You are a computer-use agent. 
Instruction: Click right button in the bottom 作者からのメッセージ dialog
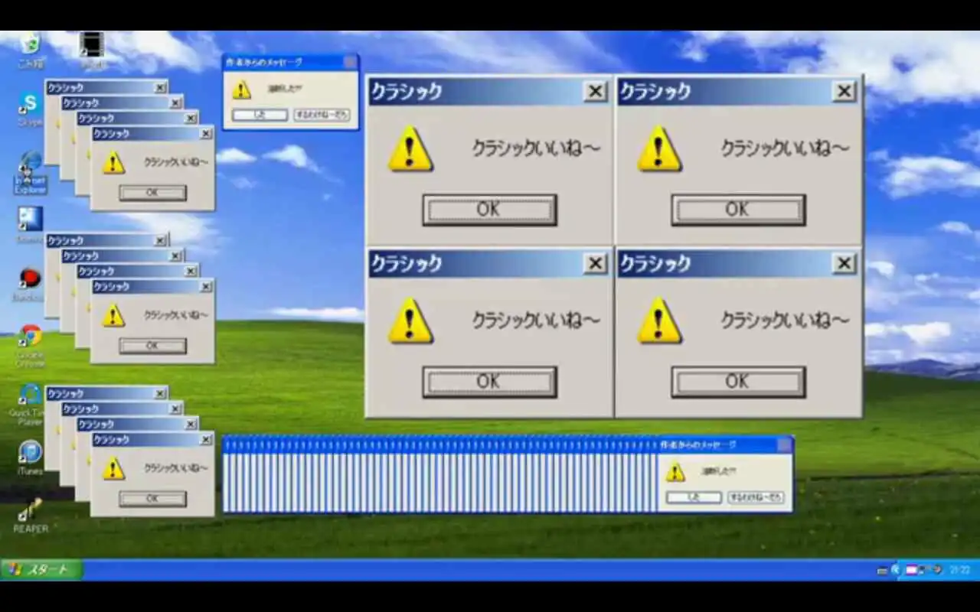pos(756,497)
